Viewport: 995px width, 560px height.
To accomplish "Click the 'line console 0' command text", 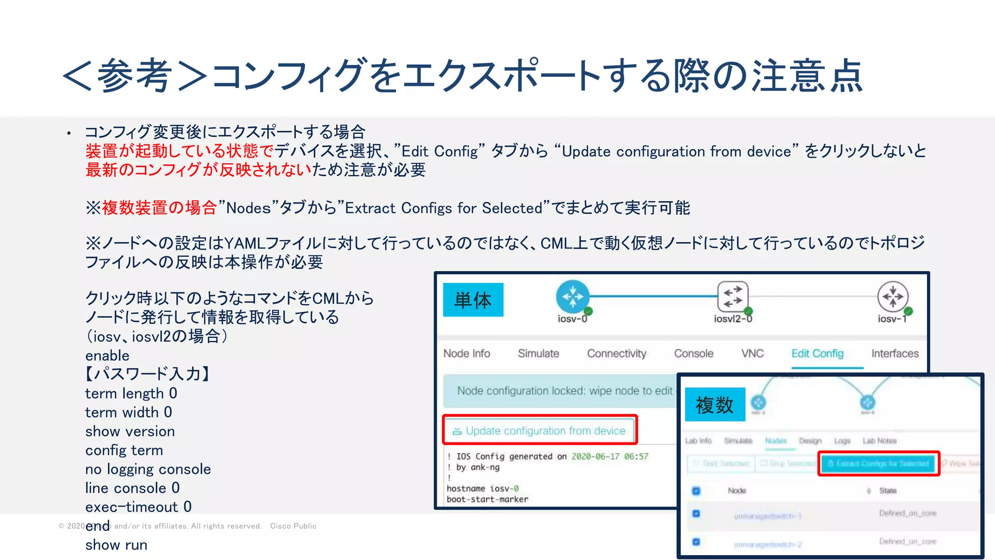I will (x=133, y=488).
